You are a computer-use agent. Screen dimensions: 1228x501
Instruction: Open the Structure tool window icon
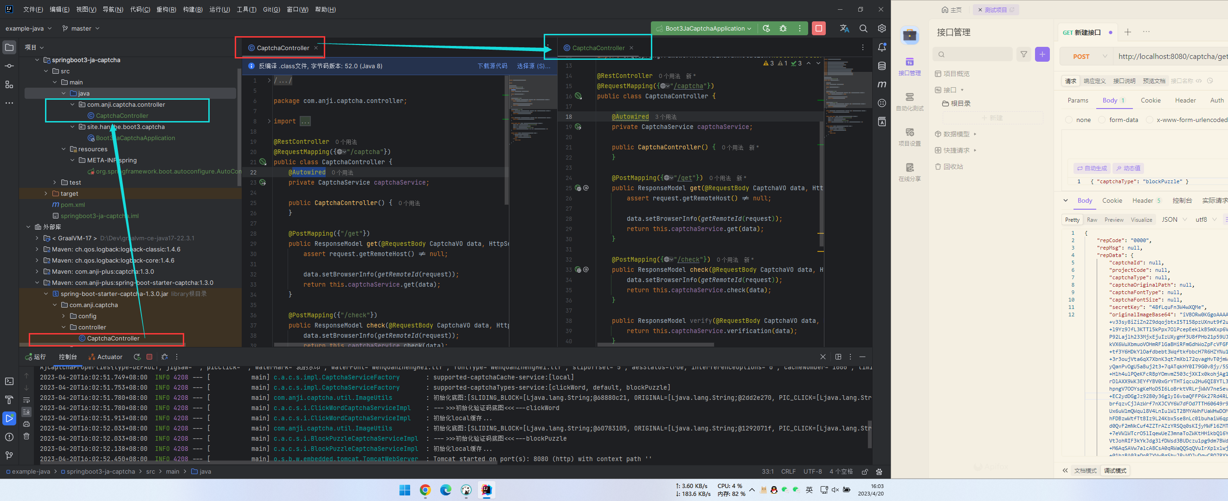coord(9,84)
